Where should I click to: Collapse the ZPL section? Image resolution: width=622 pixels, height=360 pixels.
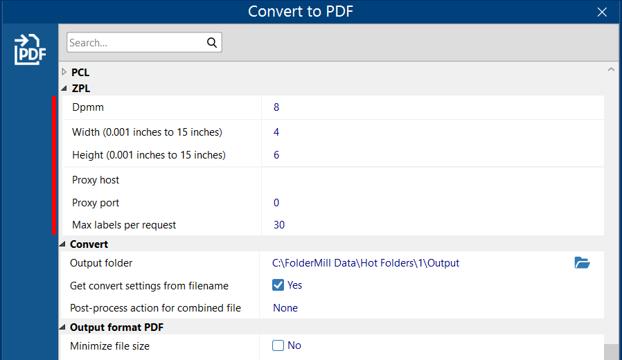point(64,89)
